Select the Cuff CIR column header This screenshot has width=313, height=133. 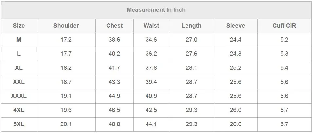284,26
